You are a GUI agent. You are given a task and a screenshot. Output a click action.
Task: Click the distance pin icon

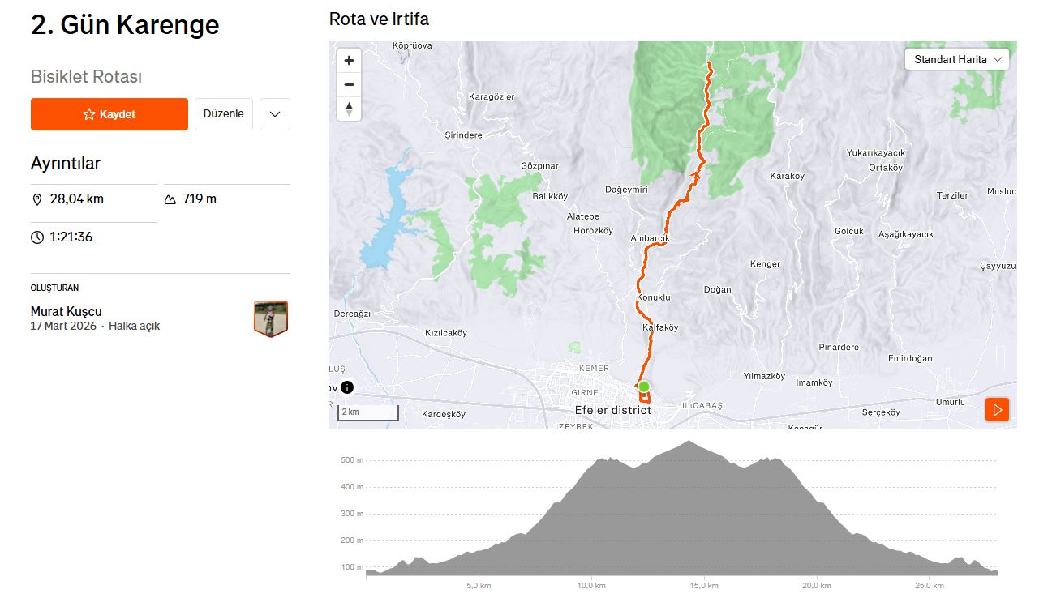tap(37, 199)
